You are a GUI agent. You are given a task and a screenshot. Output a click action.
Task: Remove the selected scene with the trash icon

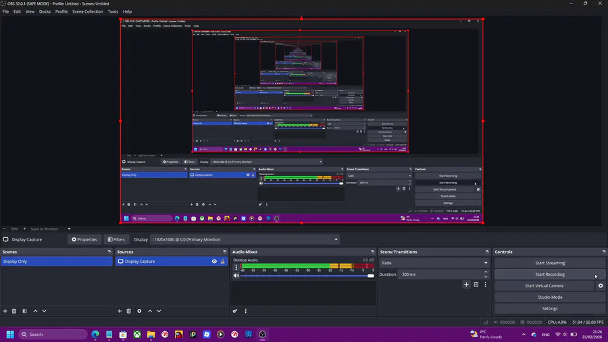pyautogui.click(x=14, y=311)
